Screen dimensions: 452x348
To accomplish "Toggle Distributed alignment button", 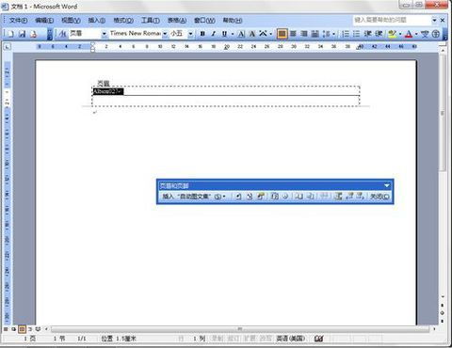I will [x=315, y=34].
